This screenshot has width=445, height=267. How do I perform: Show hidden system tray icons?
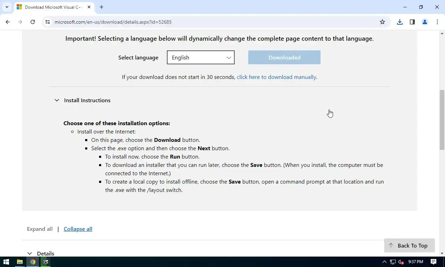(384, 262)
